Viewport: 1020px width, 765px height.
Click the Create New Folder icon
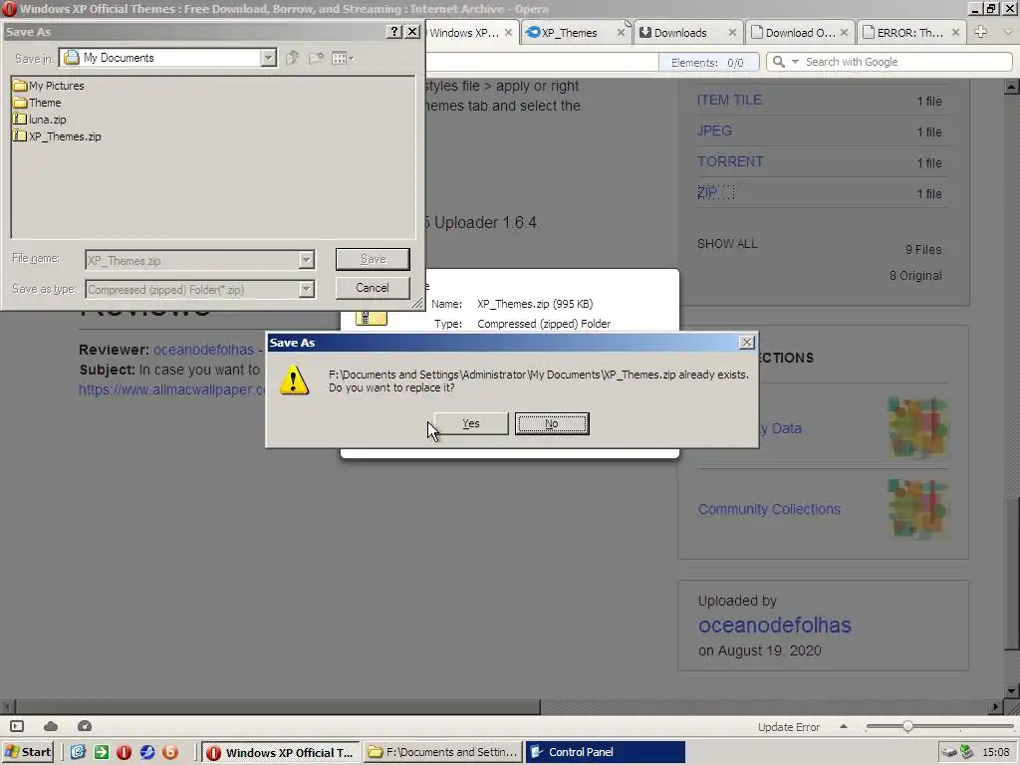[x=316, y=58]
